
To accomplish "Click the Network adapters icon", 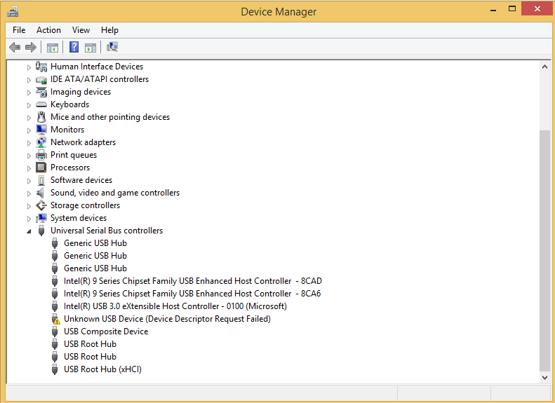I will pos(41,142).
